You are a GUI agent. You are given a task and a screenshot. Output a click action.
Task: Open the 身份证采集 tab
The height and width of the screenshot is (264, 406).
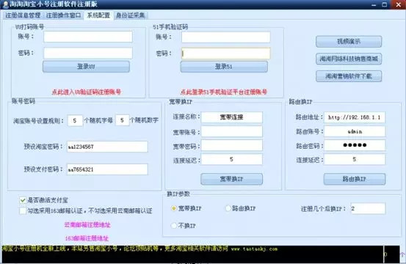point(130,15)
